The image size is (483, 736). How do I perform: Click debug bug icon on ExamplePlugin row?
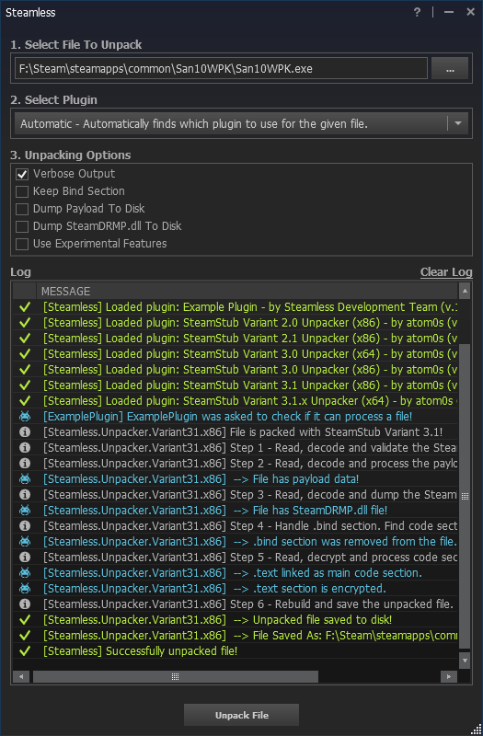pos(25,417)
